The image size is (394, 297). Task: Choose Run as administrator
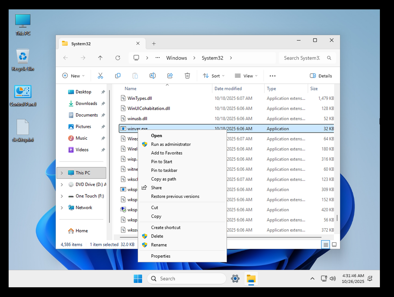tap(182, 144)
